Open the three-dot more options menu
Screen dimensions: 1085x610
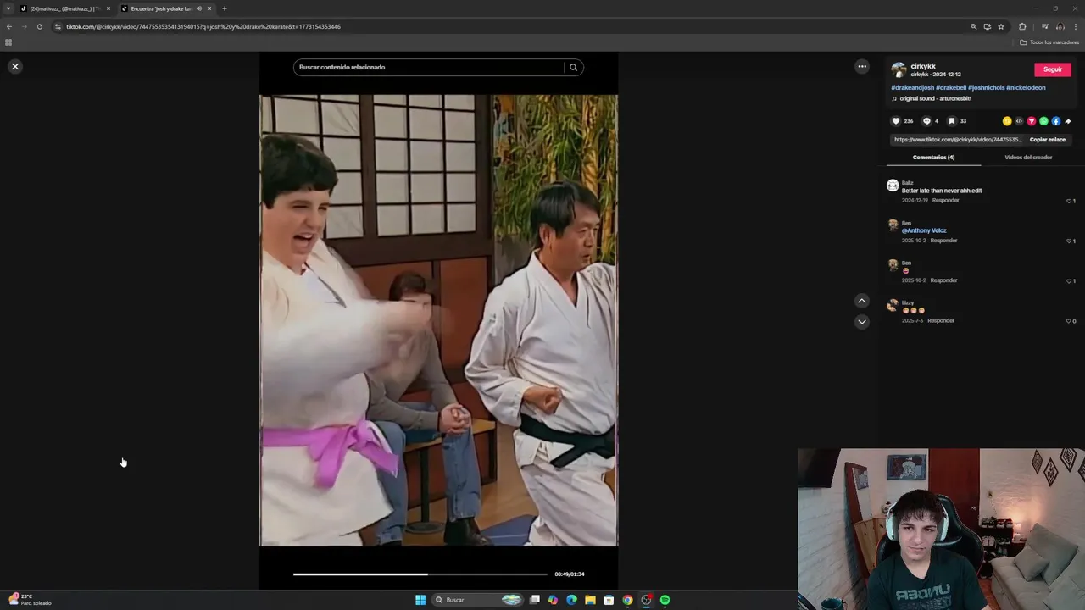pos(862,66)
